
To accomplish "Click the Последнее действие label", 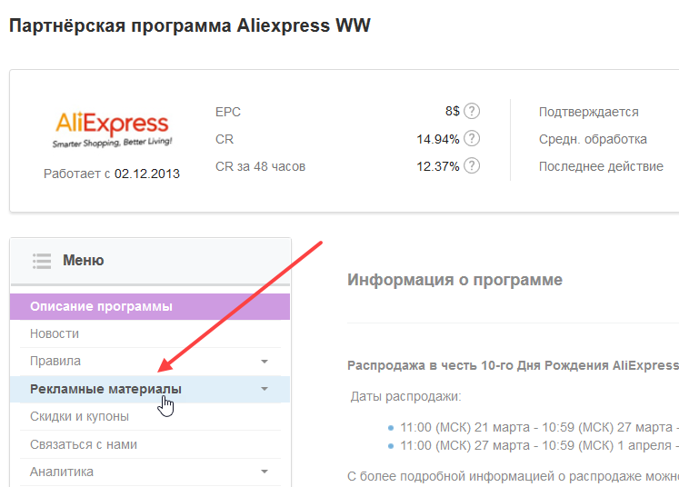I will click(601, 166).
